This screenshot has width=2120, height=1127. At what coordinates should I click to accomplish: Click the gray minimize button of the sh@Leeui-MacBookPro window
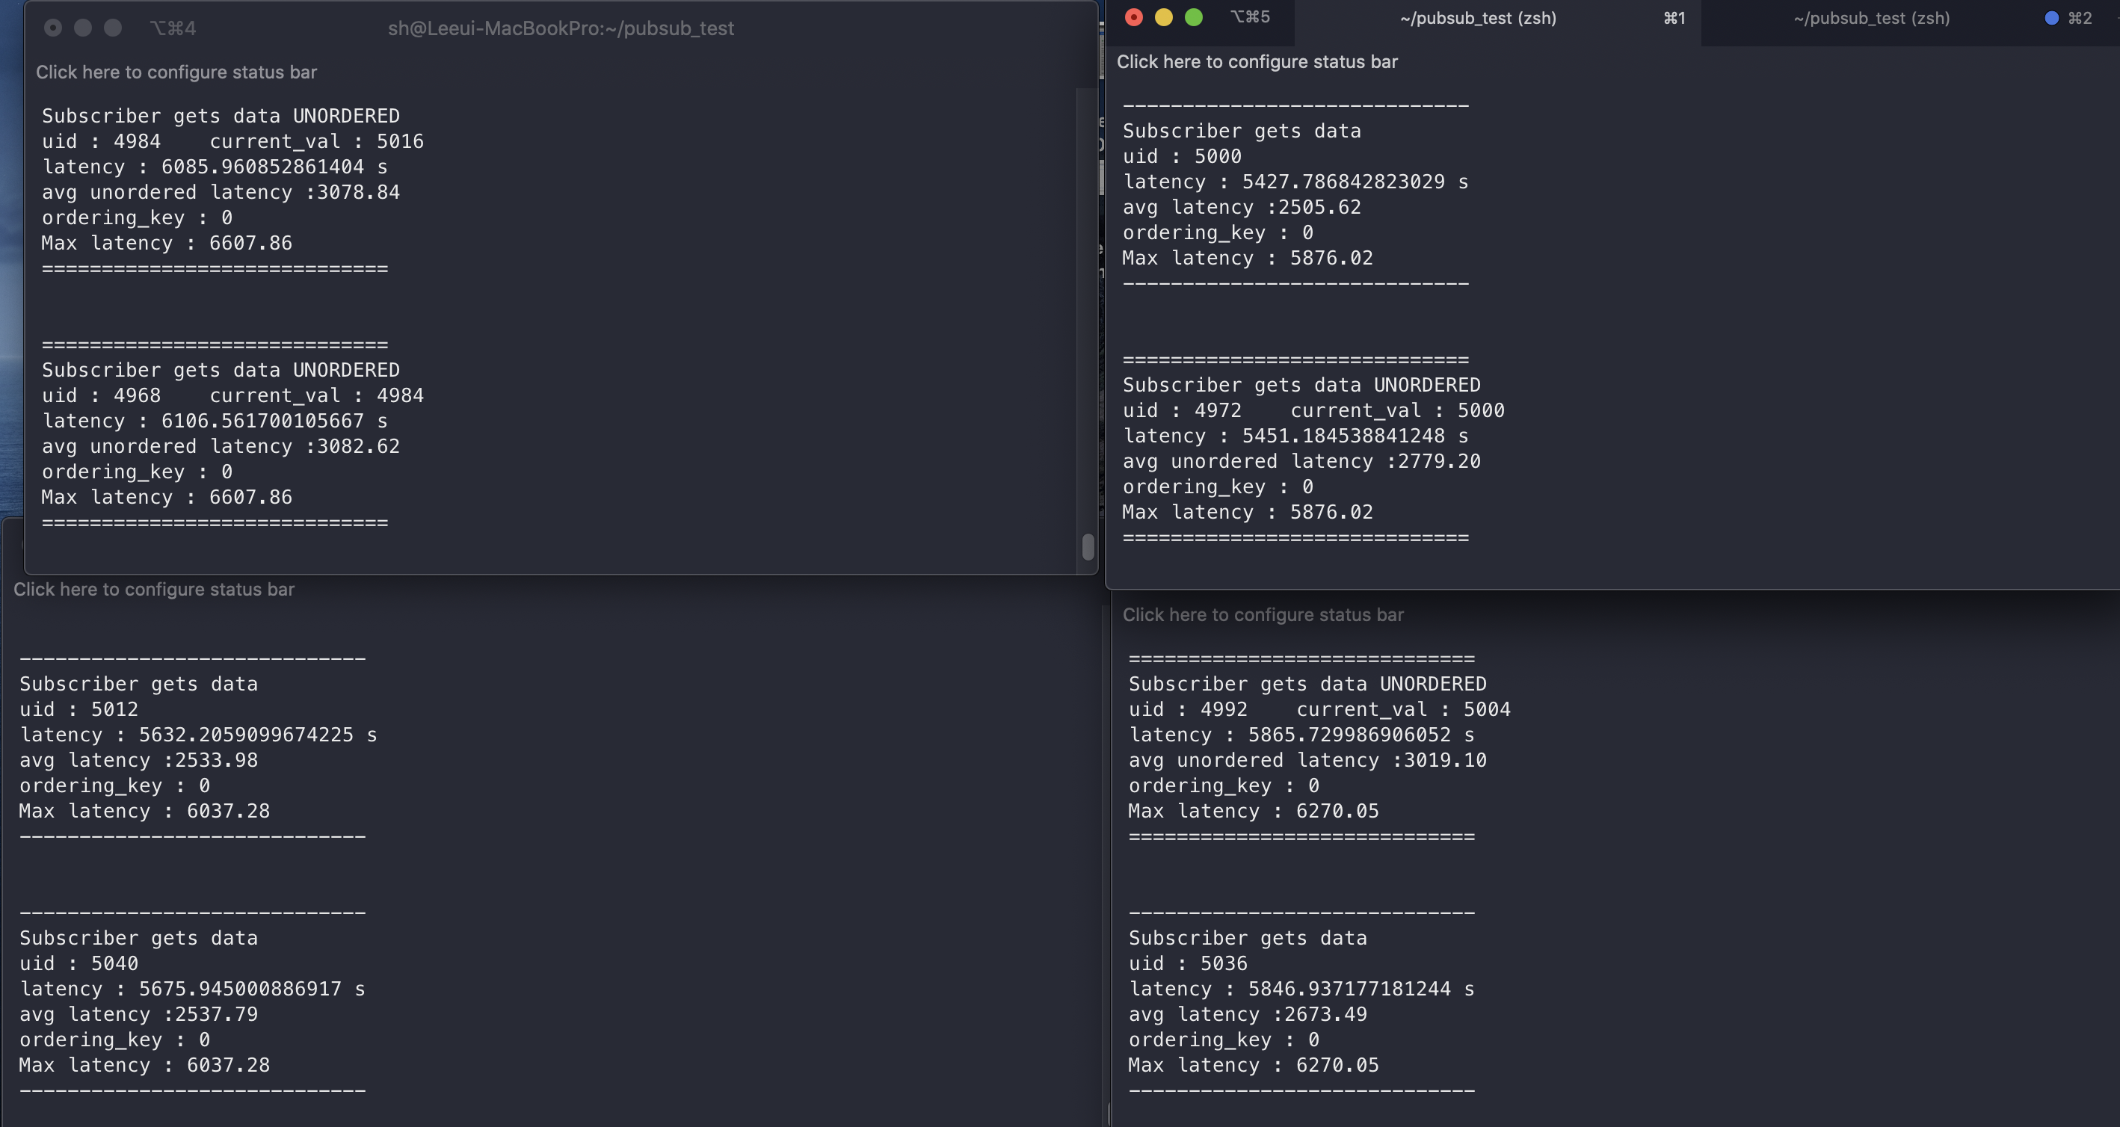[x=83, y=28]
